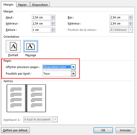Image resolution: width=137 pixels, height=135 pixels.
Task: Increase the Extérieur margin value
Action: [x=130, y=22]
